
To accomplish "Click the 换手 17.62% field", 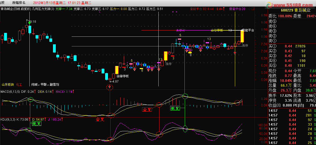I will point(280,96).
